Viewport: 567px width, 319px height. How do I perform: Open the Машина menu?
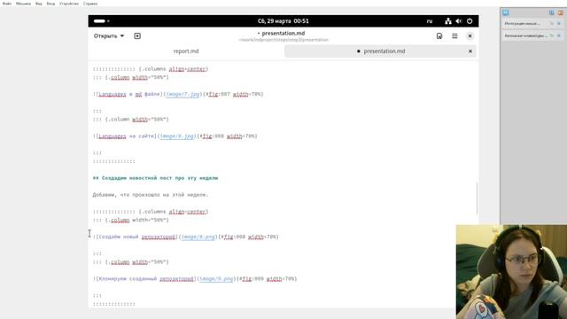[24, 4]
